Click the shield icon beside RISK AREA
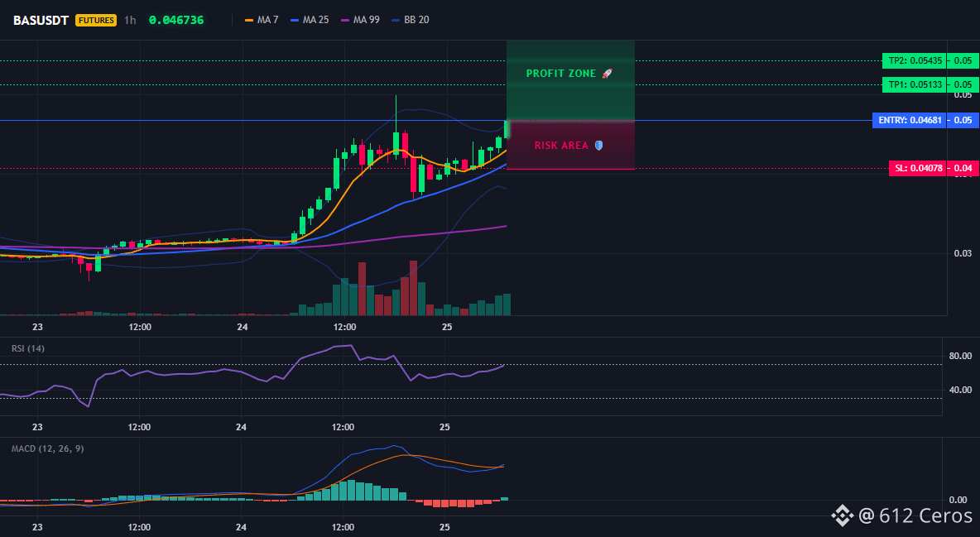 pos(598,145)
